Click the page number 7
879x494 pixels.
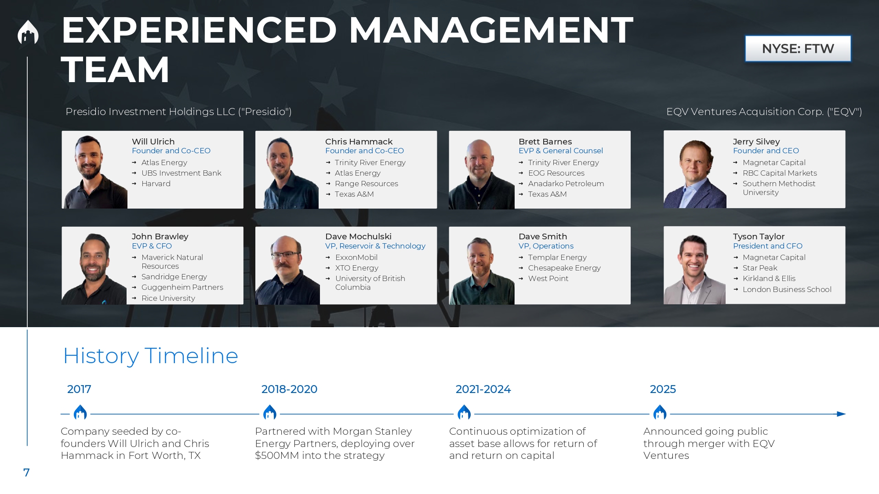click(x=26, y=472)
